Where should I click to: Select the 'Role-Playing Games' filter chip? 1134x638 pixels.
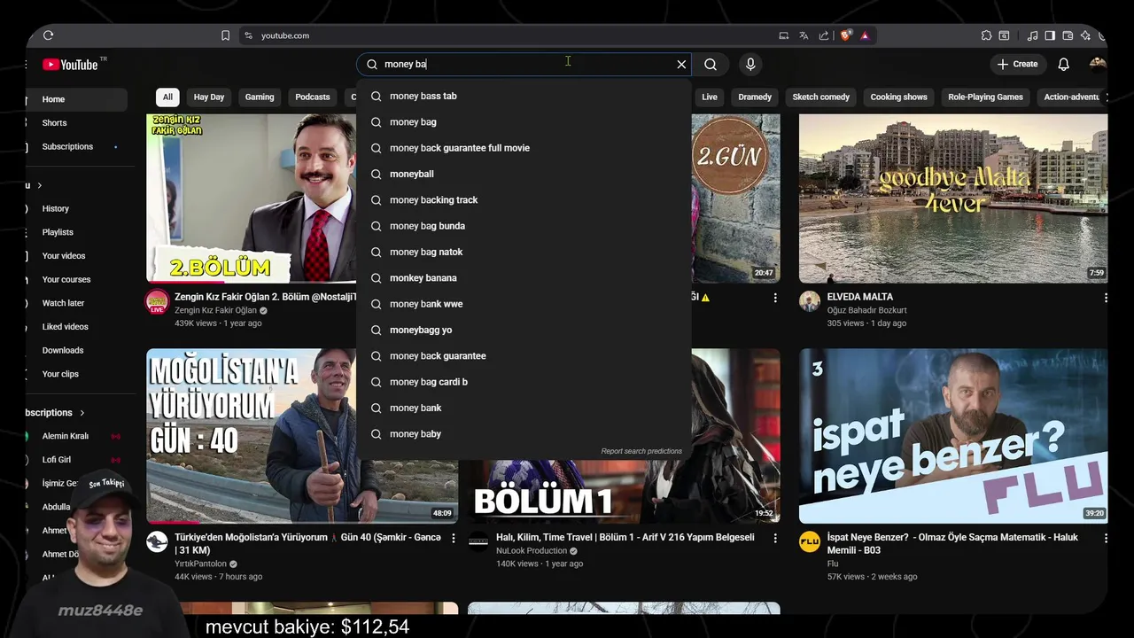tap(985, 97)
